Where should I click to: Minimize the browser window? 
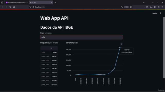153,2
